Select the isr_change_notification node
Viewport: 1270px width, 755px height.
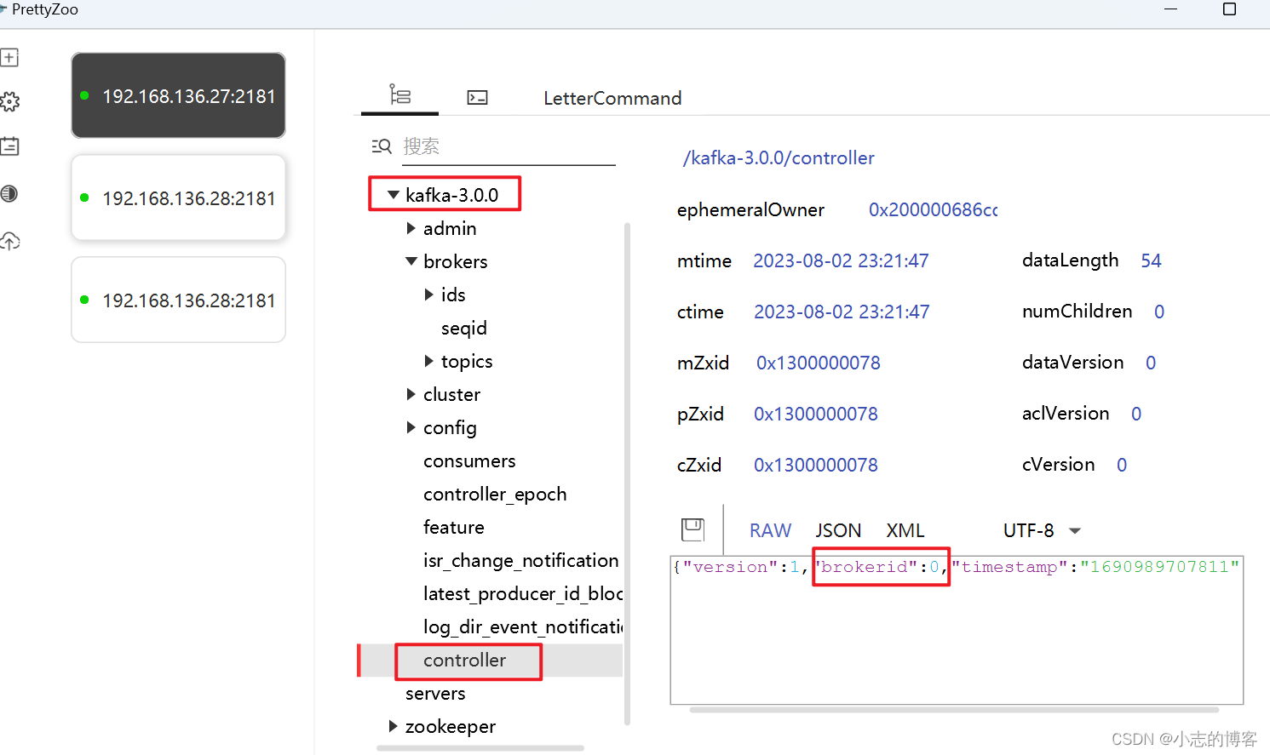[520, 560]
